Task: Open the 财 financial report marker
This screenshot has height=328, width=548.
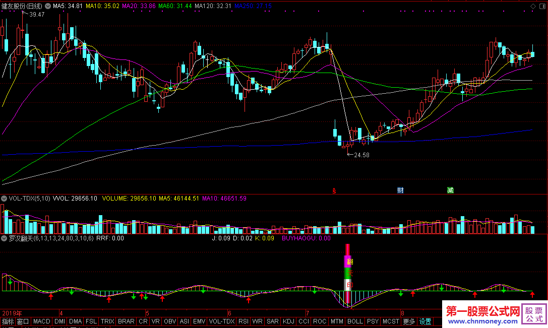Action: click(400, 190)
